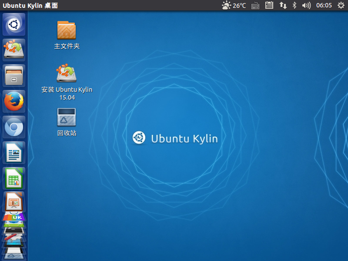Open the Files manager launcher icon
The image size is (348, 261).
(x=14, y=76)
